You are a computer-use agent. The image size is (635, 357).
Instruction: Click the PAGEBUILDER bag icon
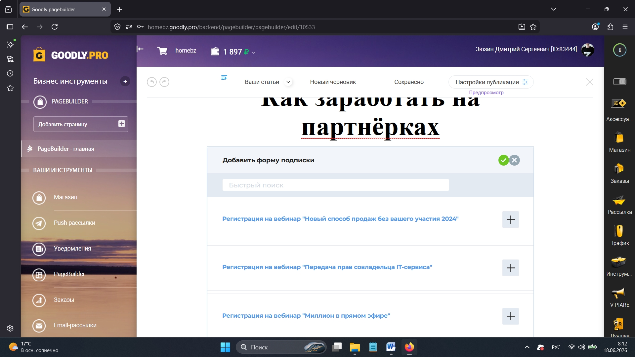pos(40,102)
